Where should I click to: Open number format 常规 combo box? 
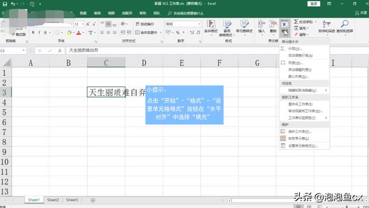point(183,24)
